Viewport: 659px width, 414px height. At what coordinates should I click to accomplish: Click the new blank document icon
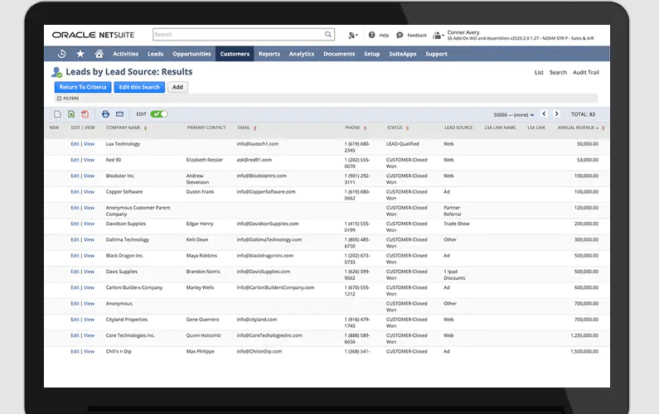pyautogui.click(x=57, y=113)
